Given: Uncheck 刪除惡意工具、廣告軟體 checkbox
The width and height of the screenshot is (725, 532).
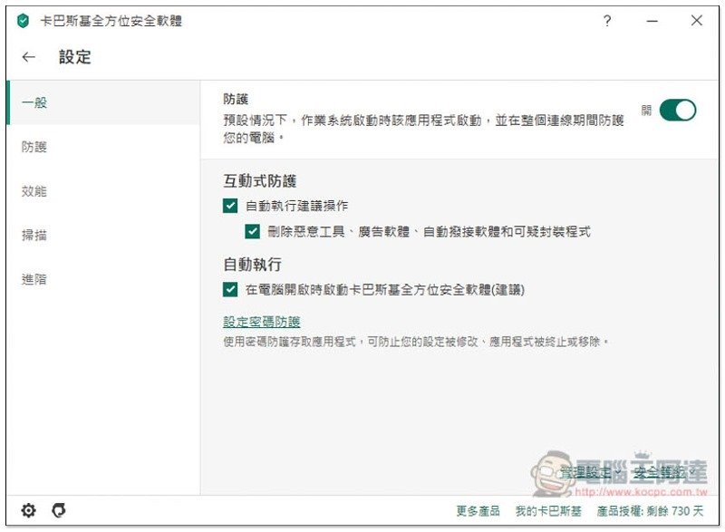Looking at the screenshot, I should 252,231.
